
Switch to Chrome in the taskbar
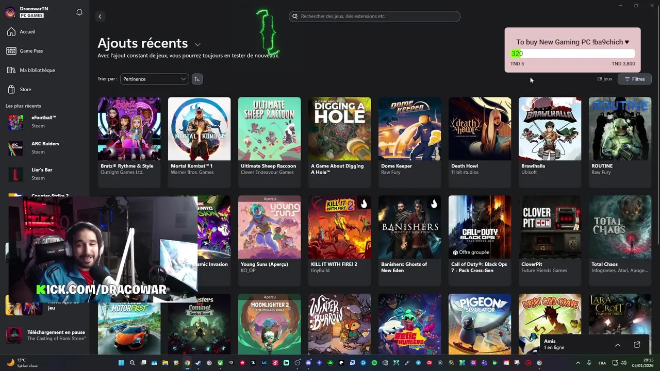point(187,363)
